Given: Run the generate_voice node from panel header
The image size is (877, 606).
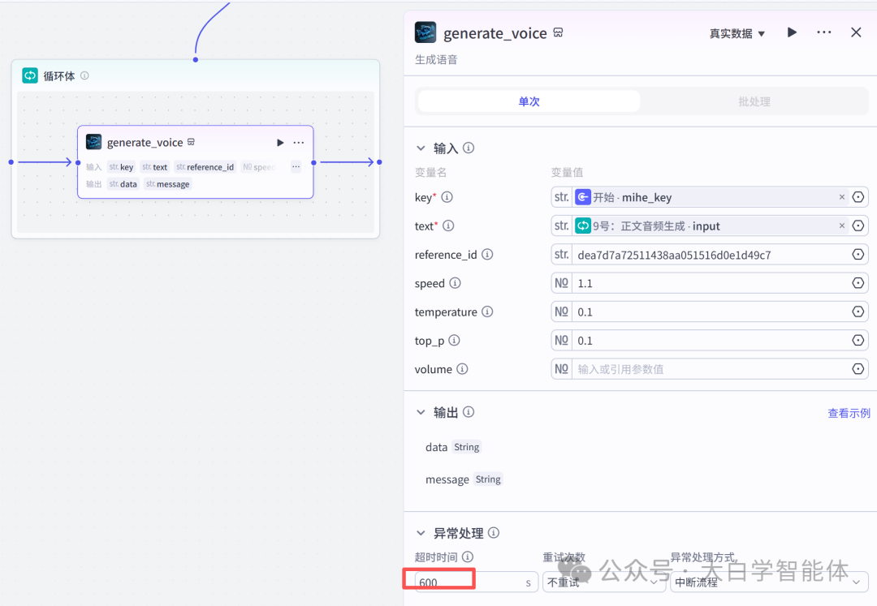Looking at the screenshot, I should click(x=792, y=32).
